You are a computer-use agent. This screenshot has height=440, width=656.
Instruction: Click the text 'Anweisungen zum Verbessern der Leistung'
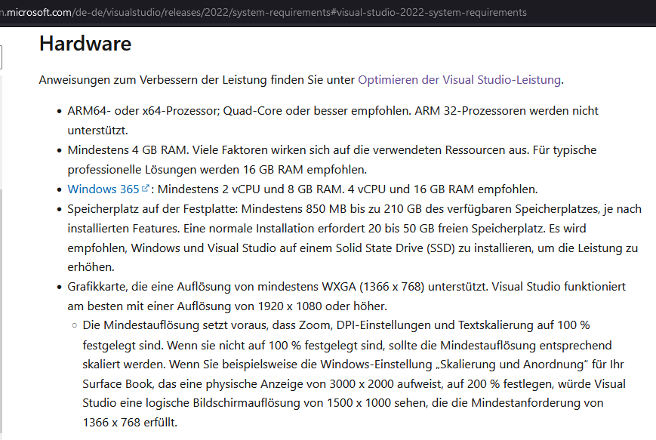pyautogui.click(x=153, y=80)
